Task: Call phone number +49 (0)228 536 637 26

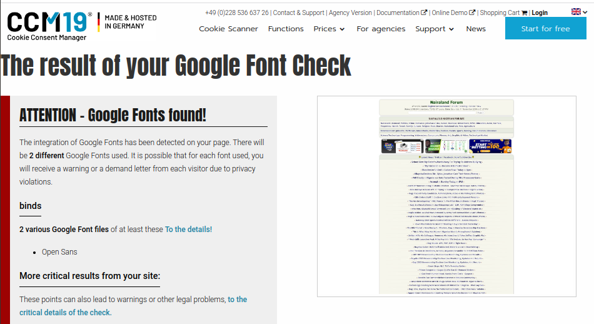Action: tap(237, 13)
